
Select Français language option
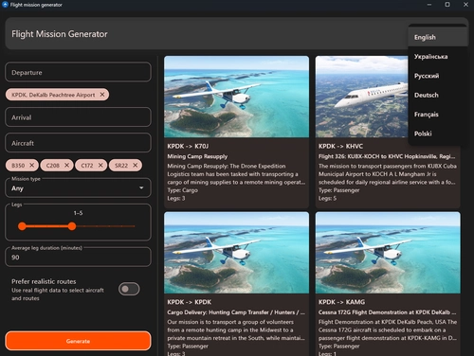437,115
